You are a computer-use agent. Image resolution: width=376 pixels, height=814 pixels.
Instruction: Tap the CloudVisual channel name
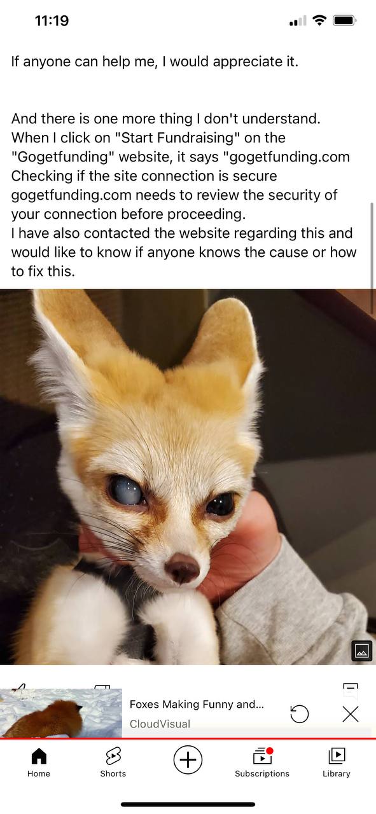point(160,724)
